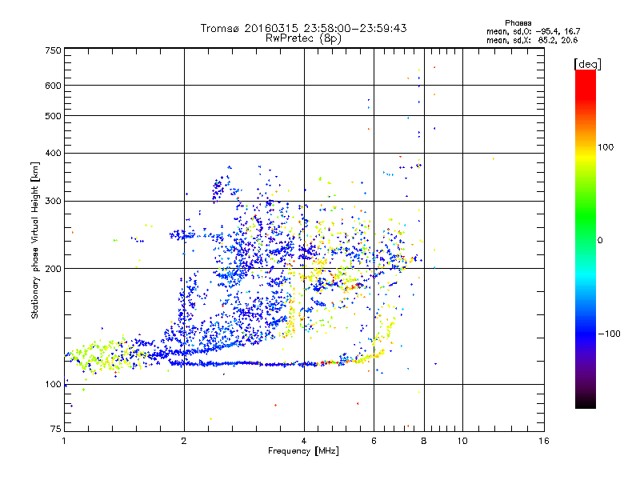This screenshot has height=480, width=640.
Task: Click the '4' frequency axis tick label
Action: pos(304,441)
